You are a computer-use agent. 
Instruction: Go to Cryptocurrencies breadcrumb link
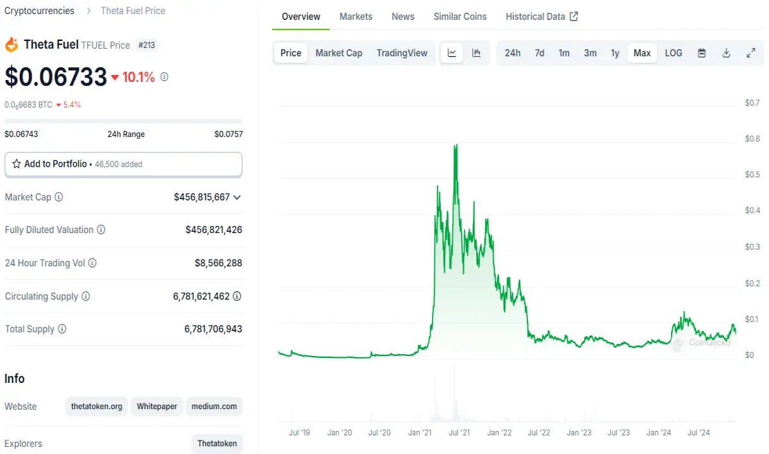click(x=39, y=11)
